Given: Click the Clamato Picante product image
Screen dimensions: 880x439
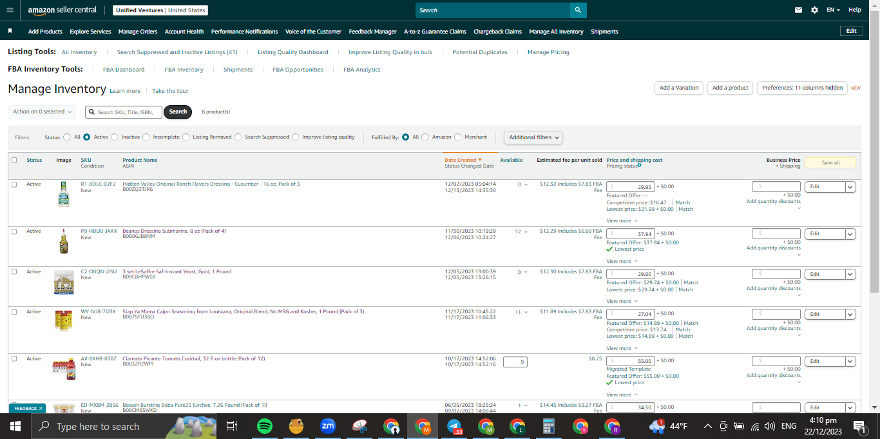Looking at the screenshot, I should click(x=64, y=368).
